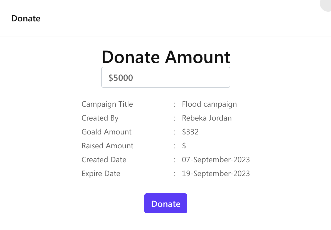Image resolution: width=331 pixels, height=230 pixels.
Task: Click the purple Donate button
Action: coord(165,204)
